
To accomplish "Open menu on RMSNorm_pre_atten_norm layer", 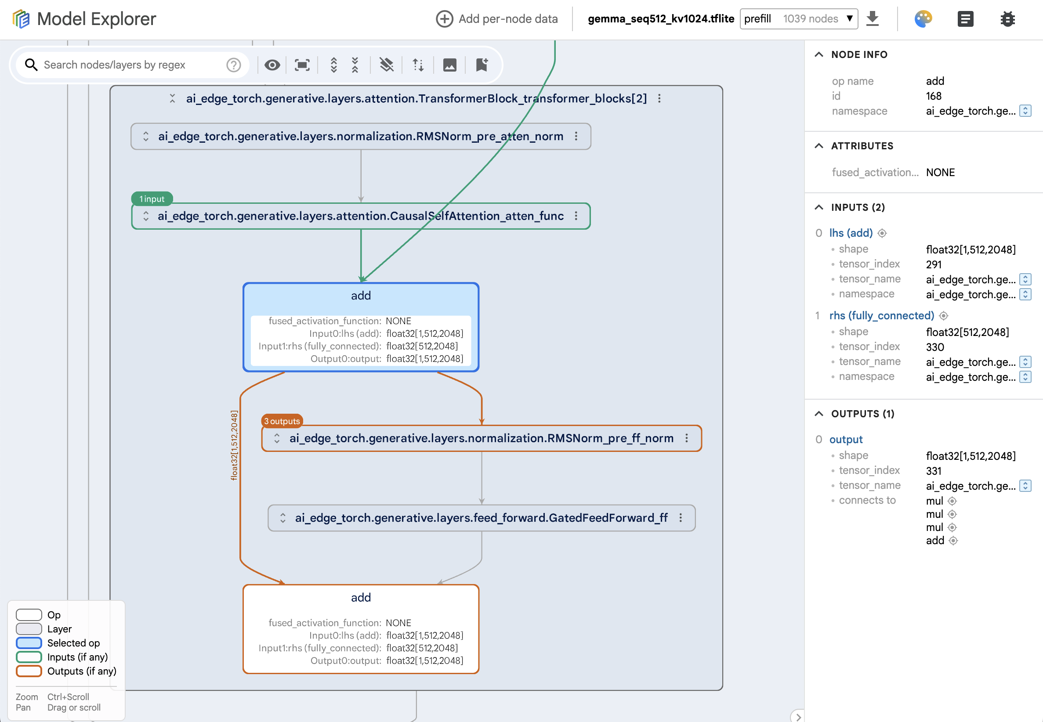I will point(576,136).
